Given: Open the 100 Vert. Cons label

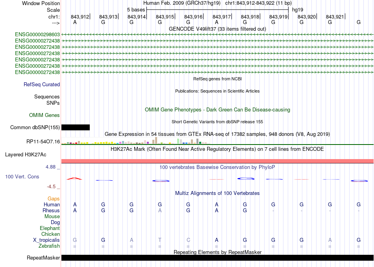Looking at the screenshot, I should 22,176.
